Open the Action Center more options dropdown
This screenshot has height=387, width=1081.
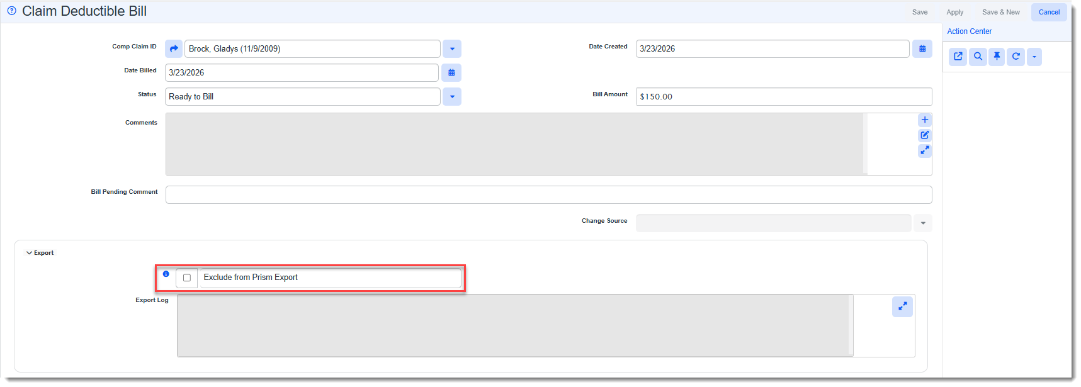(x=1034, y=57)
